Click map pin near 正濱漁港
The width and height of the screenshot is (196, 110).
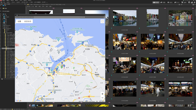[83, 43]
